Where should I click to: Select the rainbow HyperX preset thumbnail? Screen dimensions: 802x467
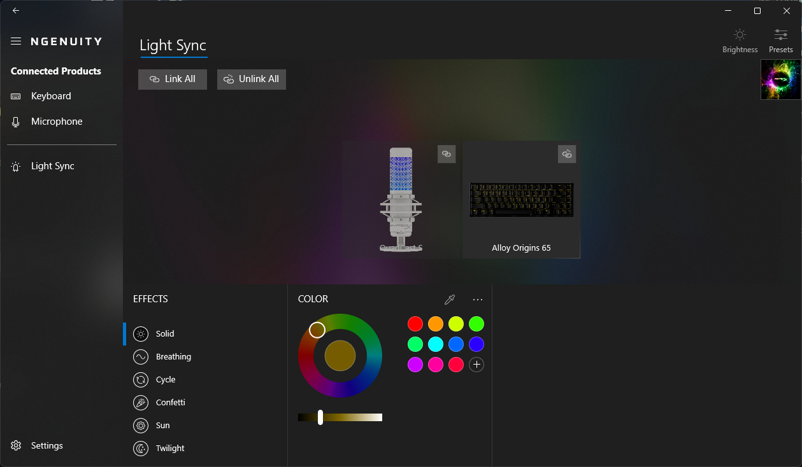coord(781,80)
